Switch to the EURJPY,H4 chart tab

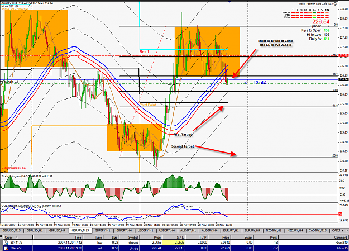(252, 230)
